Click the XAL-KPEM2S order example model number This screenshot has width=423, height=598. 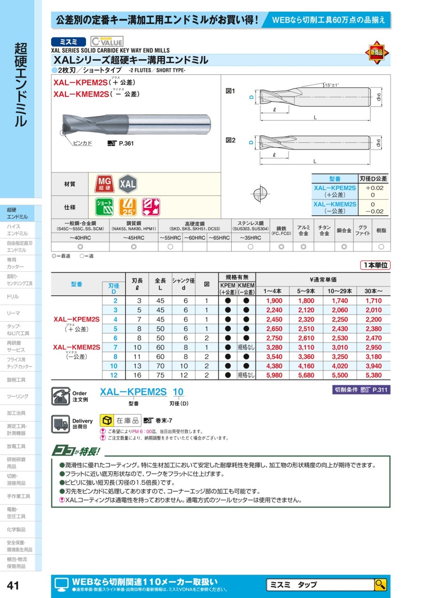(x=133, y=392)
